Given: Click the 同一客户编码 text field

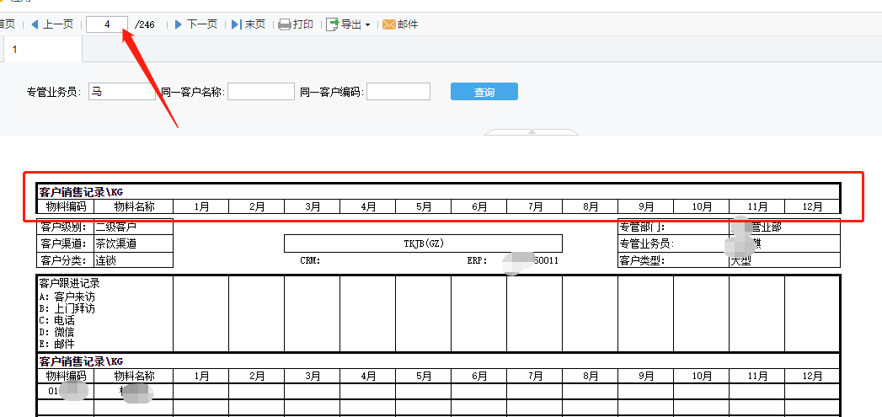Looking at the screenshot, I should coord(398,92).
